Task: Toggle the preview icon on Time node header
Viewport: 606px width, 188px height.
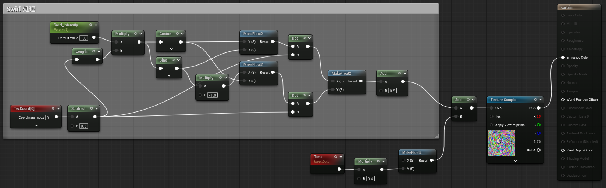Action: 335,157
